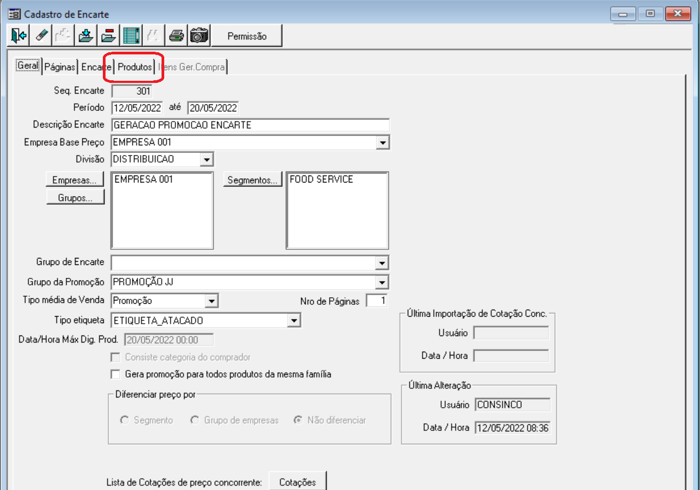Open the Grupo de Encarte dropdown

[382, 263]
